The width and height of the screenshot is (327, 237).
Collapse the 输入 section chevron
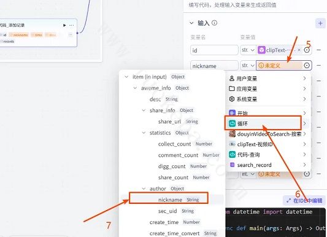click(x=191, y=23)
